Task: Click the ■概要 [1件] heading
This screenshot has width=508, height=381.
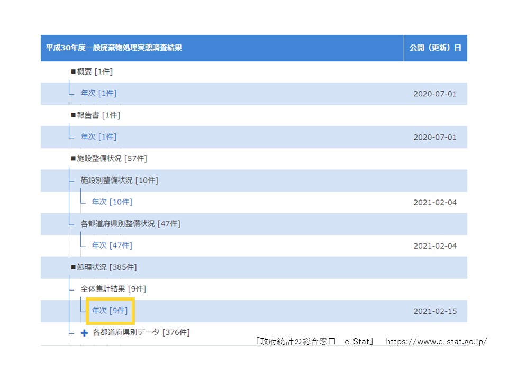Action: click(92, 71)
